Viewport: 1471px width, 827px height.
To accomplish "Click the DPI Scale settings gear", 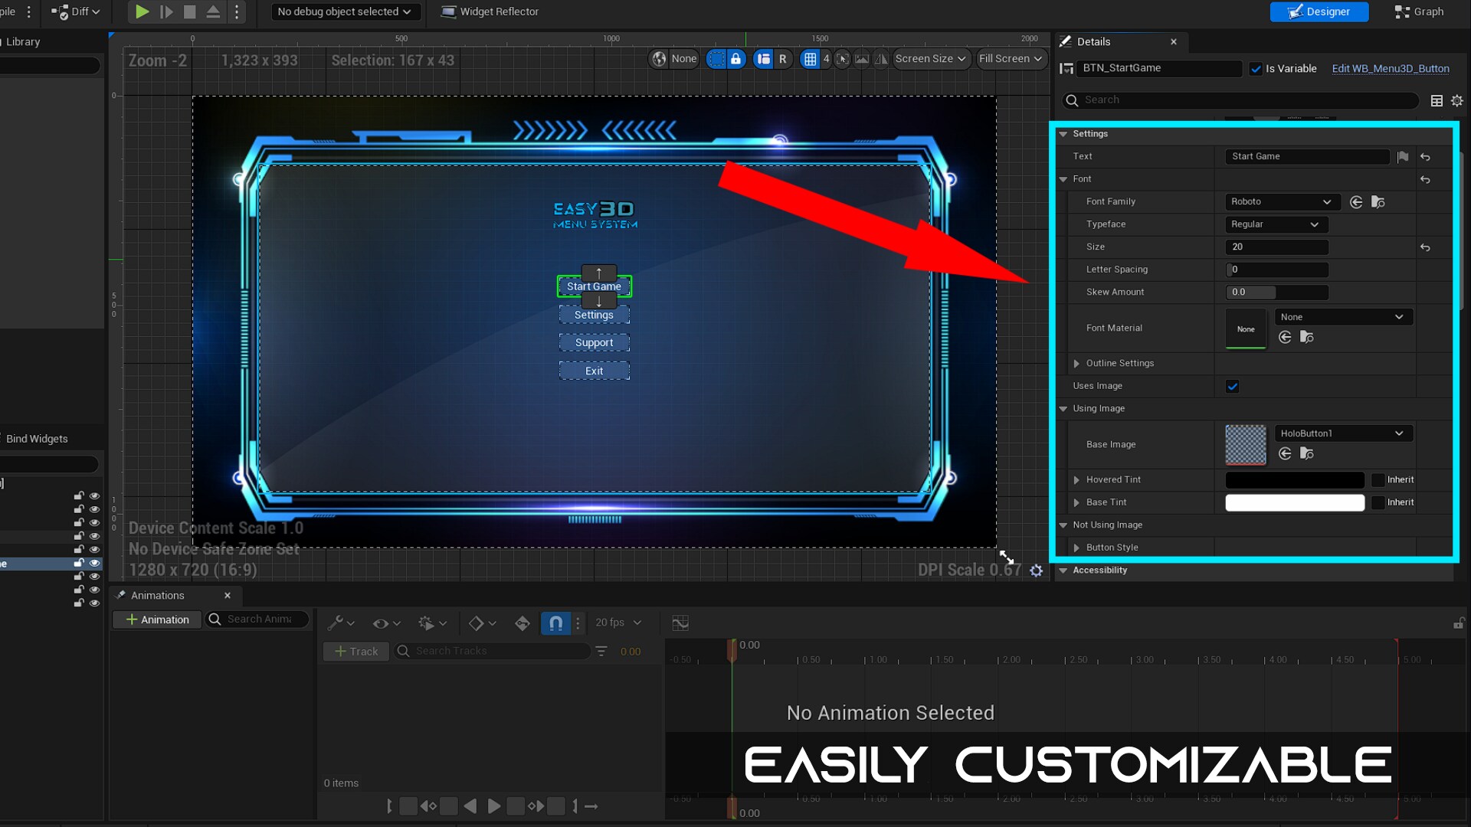I will [x=1036, y=570].
